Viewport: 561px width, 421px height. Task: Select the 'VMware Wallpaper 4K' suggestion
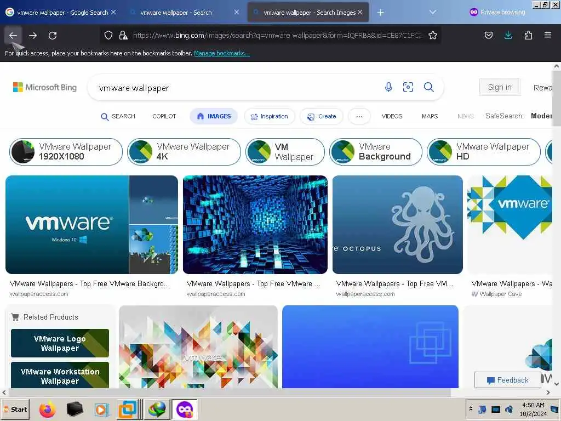click(x=184, y=152)
